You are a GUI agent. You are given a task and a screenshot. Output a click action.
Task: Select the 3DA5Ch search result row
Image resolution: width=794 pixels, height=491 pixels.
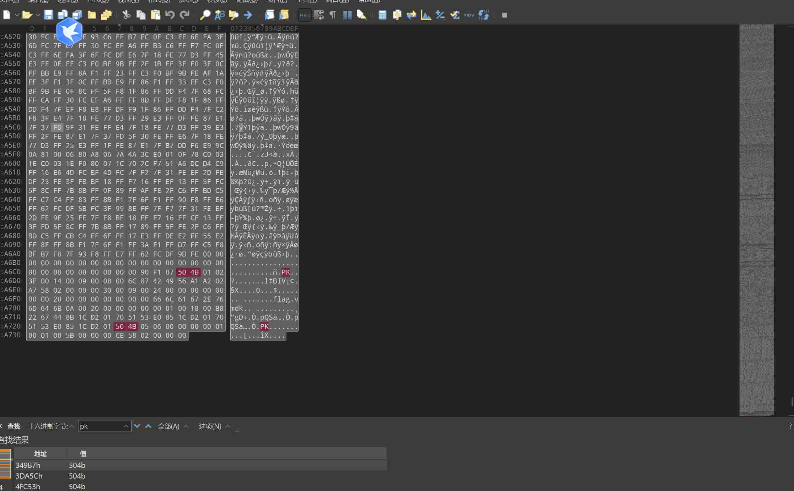pos(29,476)
